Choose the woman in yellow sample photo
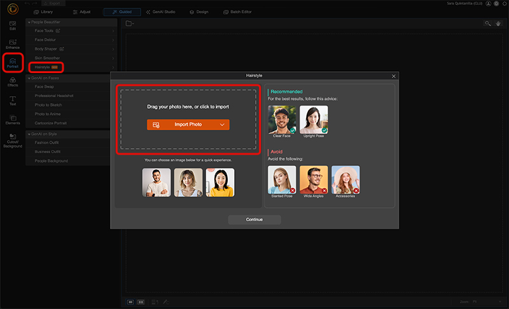Viewport: 509px width, 309px height. click(220, 182)
